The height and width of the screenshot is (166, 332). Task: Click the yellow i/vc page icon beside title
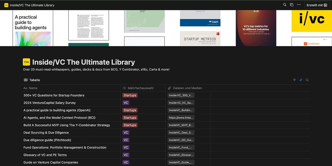point(26,62)
